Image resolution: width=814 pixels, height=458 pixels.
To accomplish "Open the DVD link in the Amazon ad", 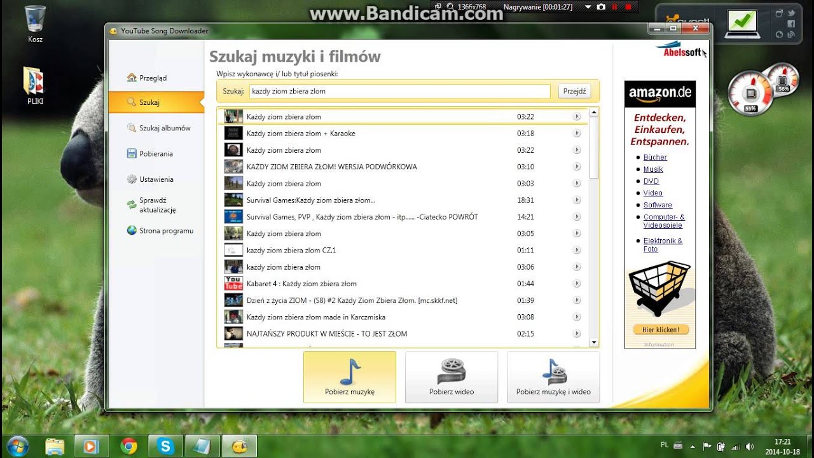I will point(651,181).
